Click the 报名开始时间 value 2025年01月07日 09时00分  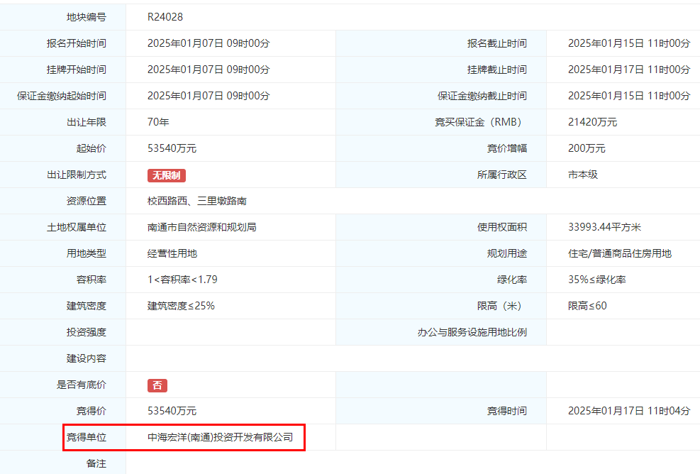(x=209, y=43)
